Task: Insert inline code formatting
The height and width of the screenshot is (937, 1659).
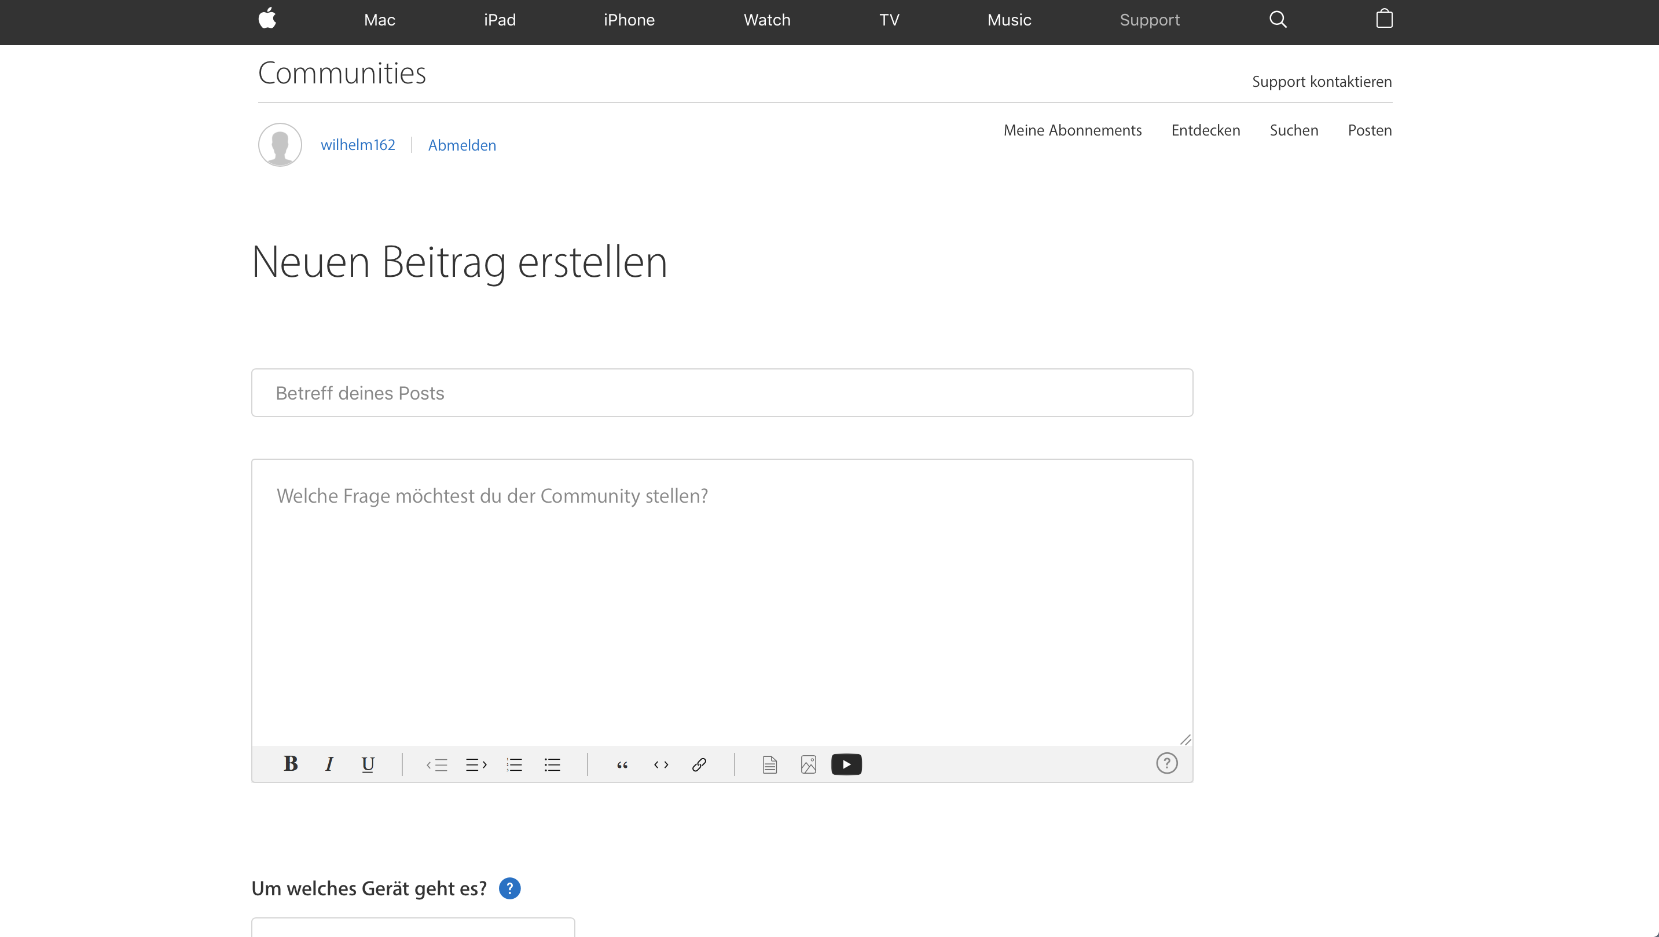Action: (x=660, y=764)
